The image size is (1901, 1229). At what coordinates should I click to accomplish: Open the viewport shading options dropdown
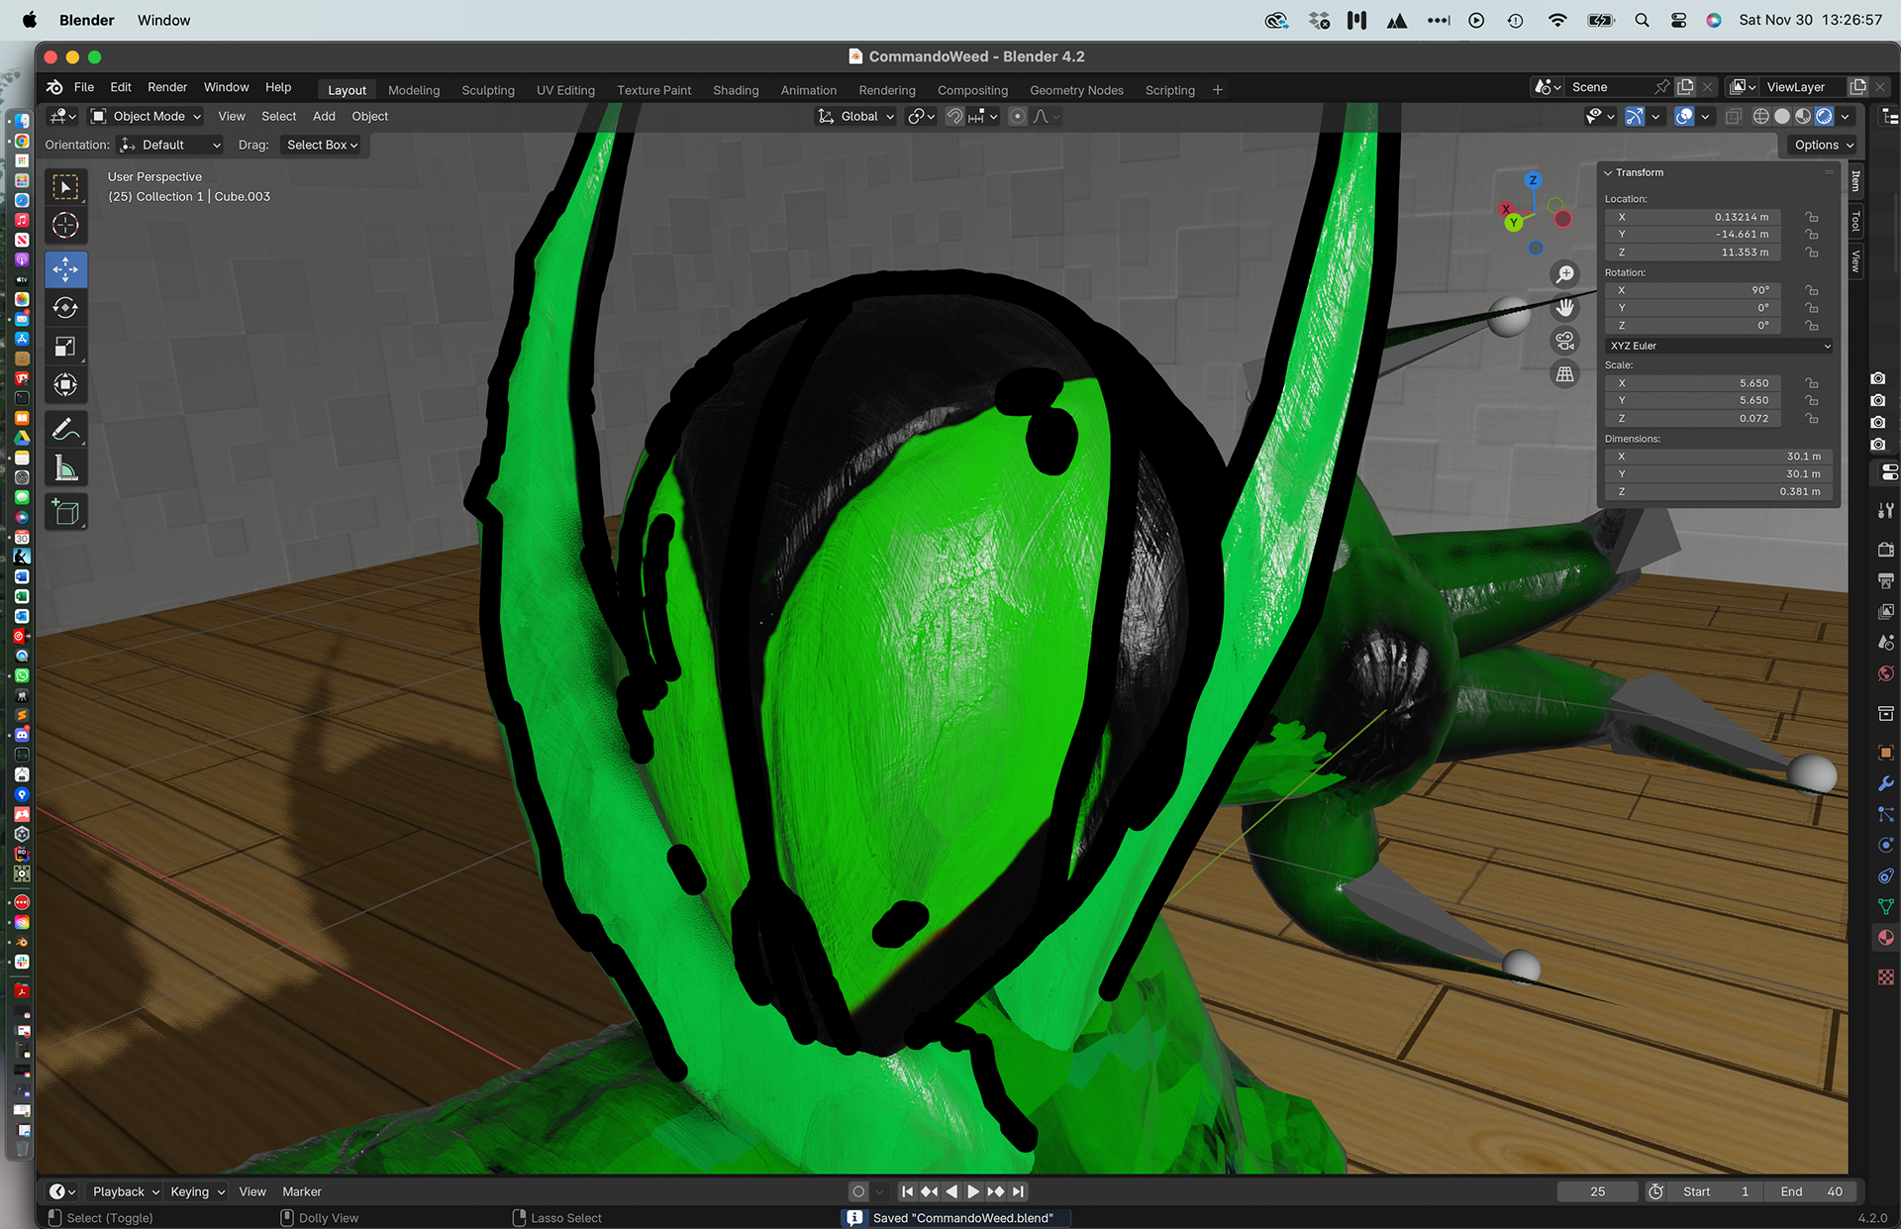point(1846,117)
